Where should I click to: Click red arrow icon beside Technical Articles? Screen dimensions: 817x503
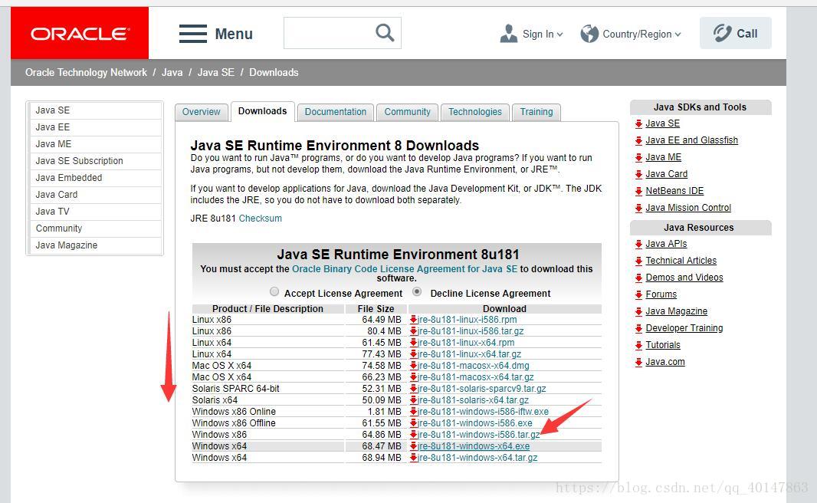638,261
